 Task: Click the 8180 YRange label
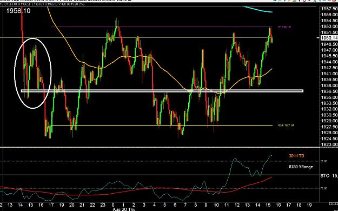pos(301,167)
